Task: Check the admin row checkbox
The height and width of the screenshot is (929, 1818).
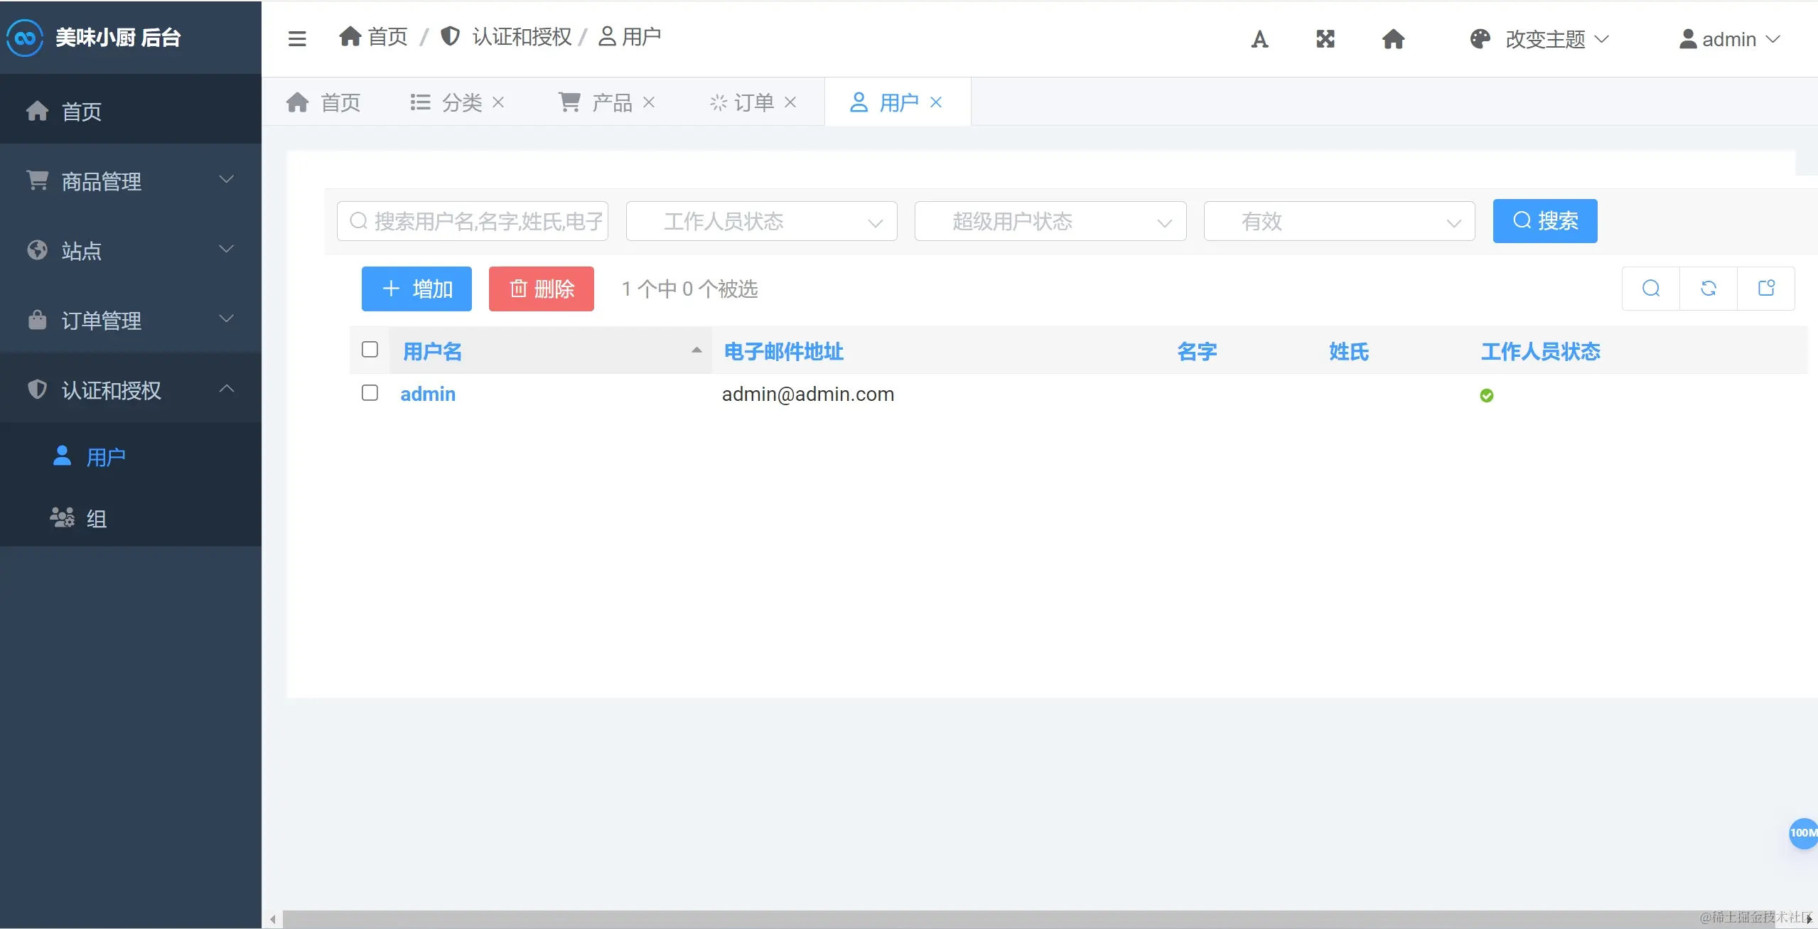Action: click(x=370, y=393)
